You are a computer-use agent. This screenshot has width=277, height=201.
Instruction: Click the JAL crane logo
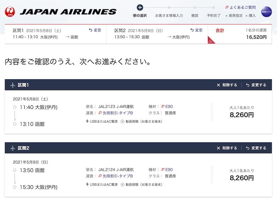pos(10,12)
